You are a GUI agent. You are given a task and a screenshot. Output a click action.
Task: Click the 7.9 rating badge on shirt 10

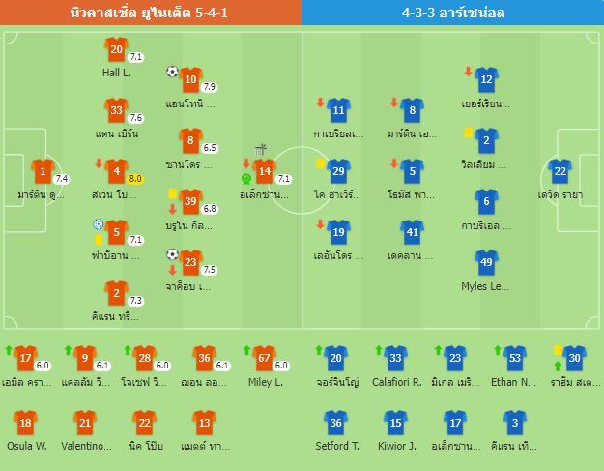point(209,87)
